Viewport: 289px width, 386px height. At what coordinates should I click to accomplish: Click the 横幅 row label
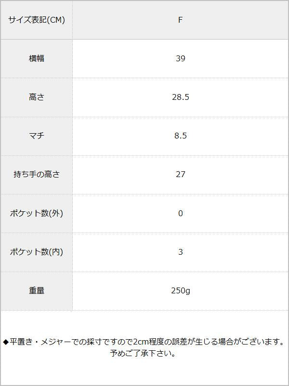pyautogui.click(x=37, y=58)
